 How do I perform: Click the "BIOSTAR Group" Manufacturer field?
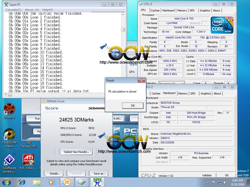[x=196, y=103]
